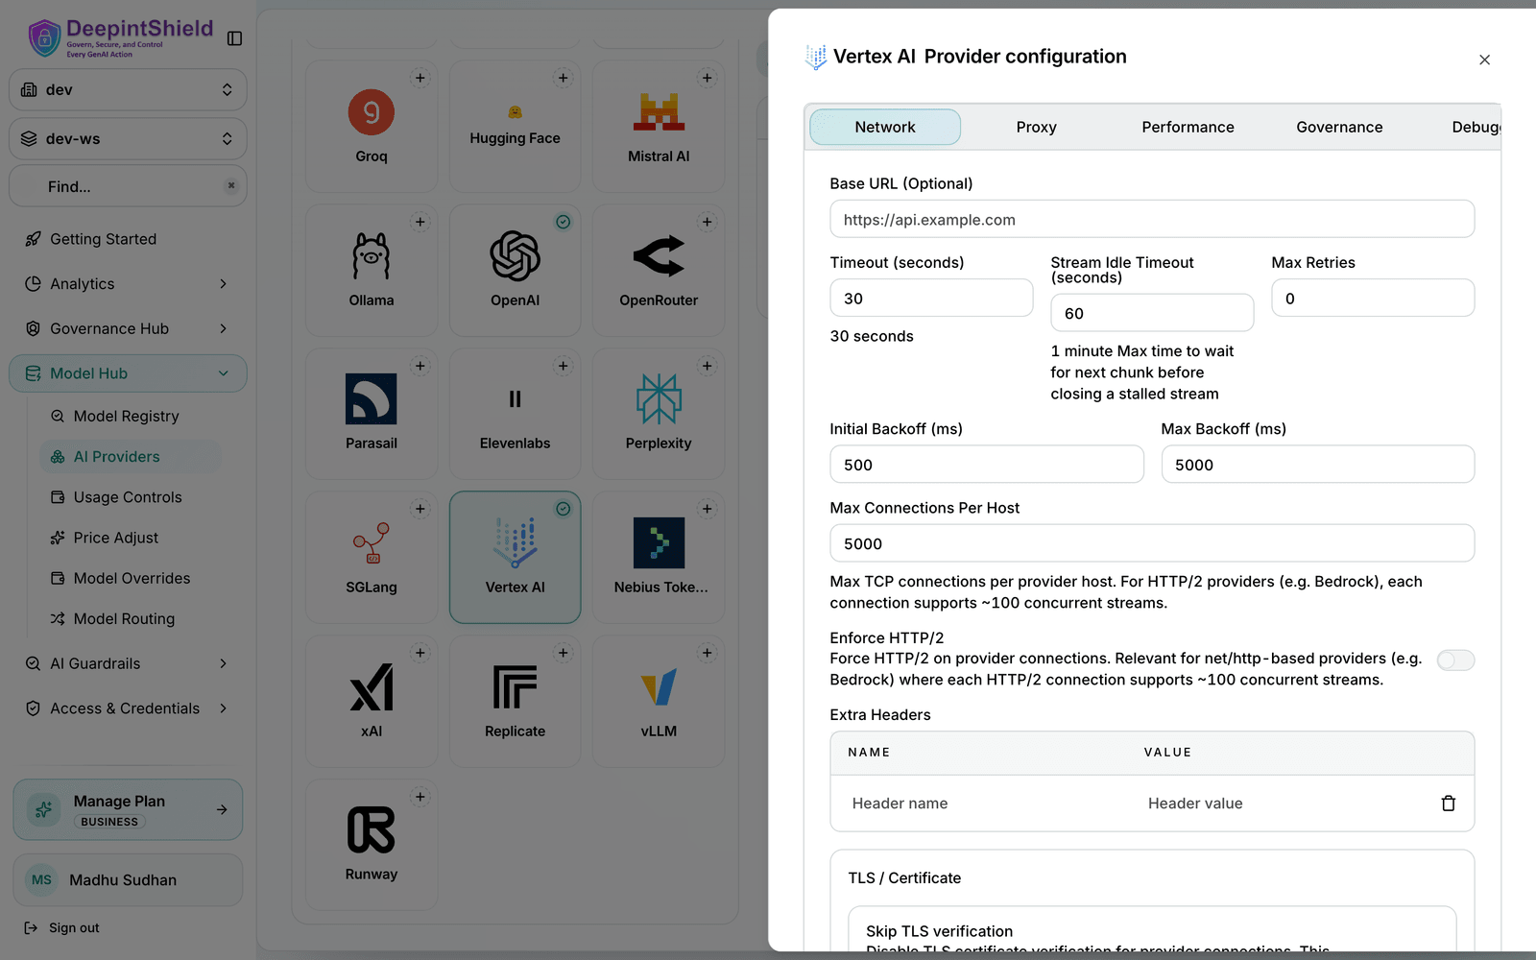The width and height of the screenshot is (1536, 960).
Task: Clear the Find search field
Action: [x=231, y=186]
